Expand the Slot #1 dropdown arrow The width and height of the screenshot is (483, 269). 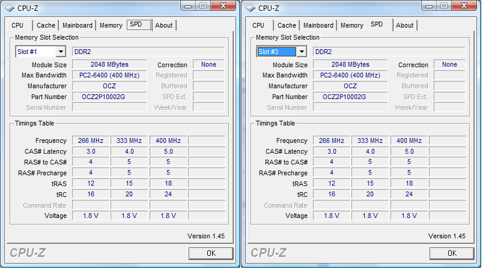click(61, 52)
